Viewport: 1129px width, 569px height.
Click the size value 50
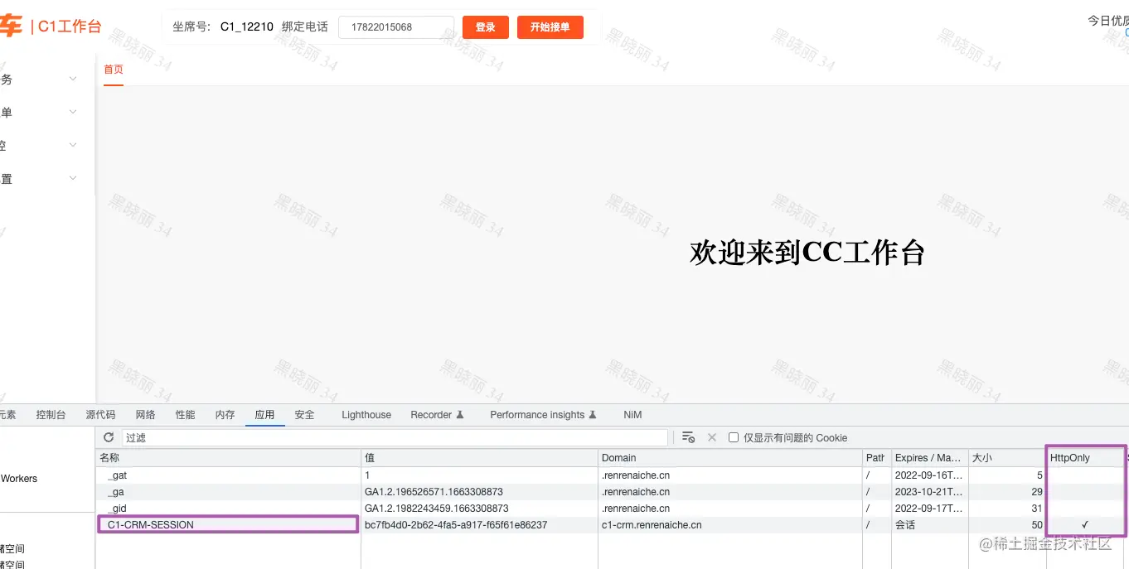(1037, 525)
